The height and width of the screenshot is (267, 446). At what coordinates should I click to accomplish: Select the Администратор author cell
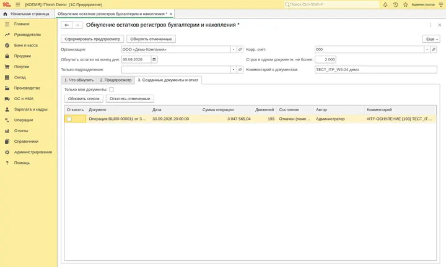339,119
